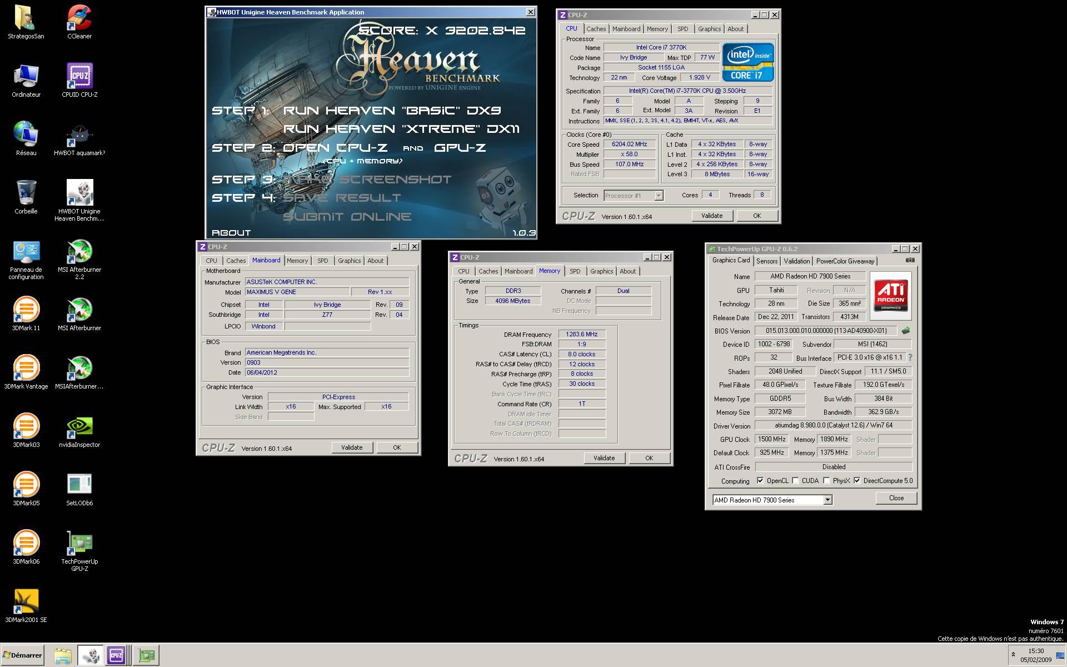Launch CPUID CPU-Z desktop shortcut
The image size is (1067, 667).
79,81
